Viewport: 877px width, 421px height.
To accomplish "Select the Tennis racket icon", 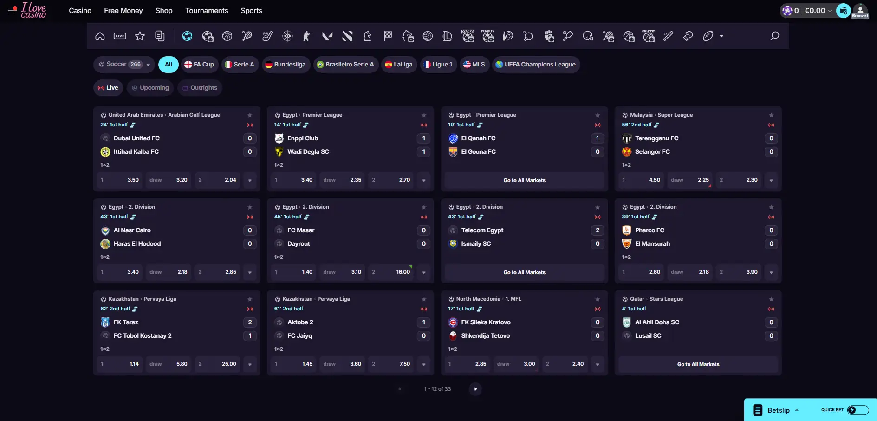I will [247, 36].
